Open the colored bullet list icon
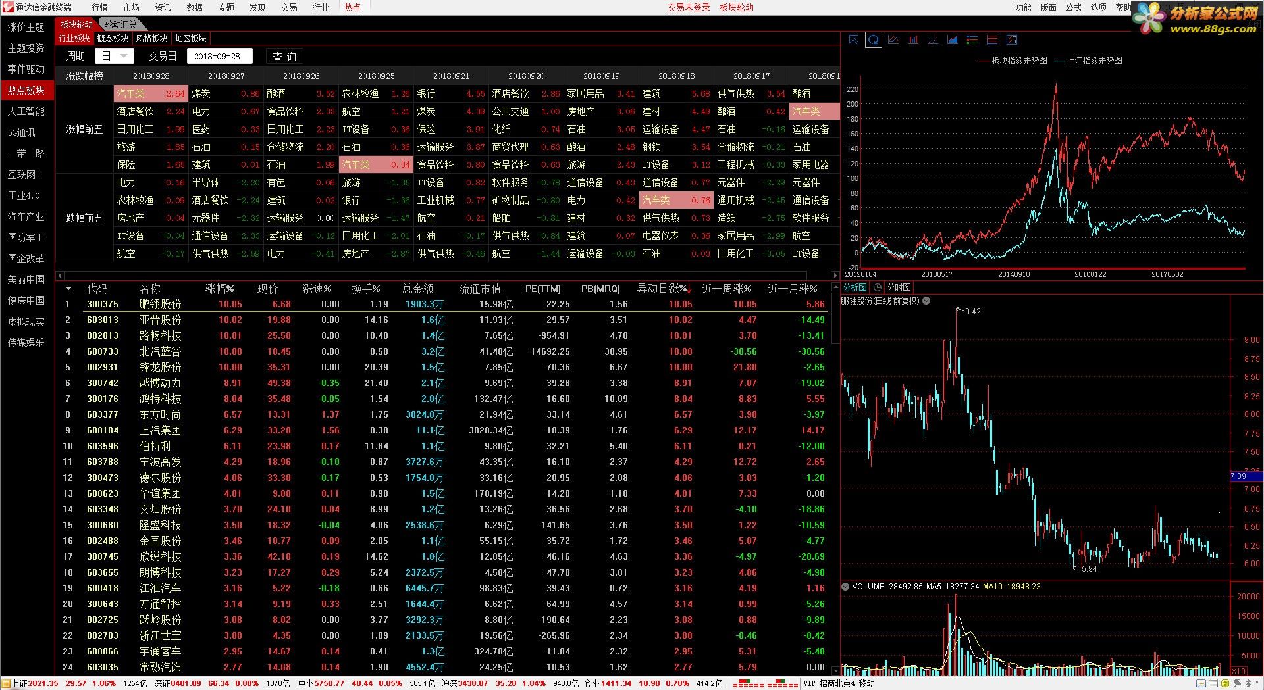Screen dimensions: 1264x690 coord(972,40)
